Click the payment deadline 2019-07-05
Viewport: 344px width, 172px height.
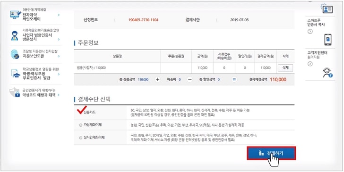pyautogui.click(x=240, y=20)
